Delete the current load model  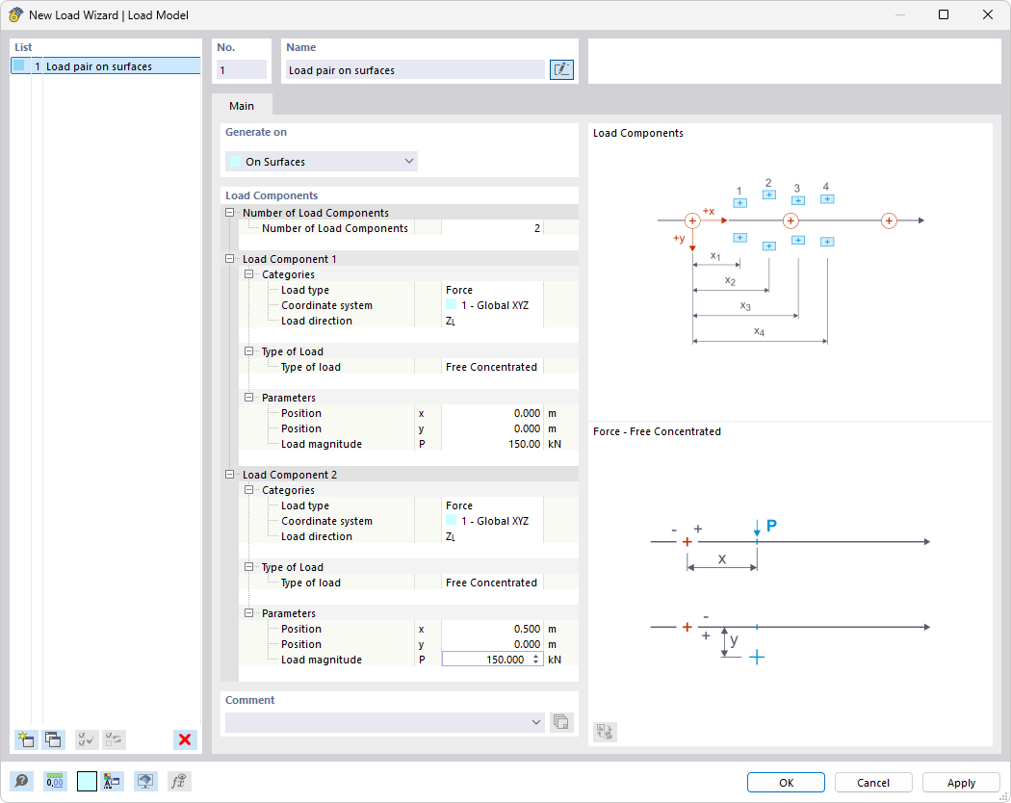tap(185, 739)
